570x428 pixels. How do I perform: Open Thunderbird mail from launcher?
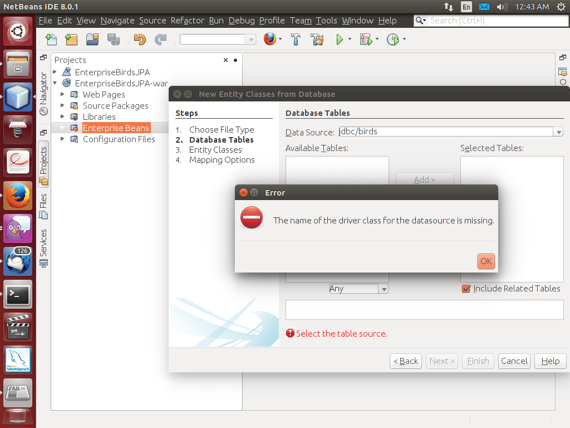click(18, 261)
